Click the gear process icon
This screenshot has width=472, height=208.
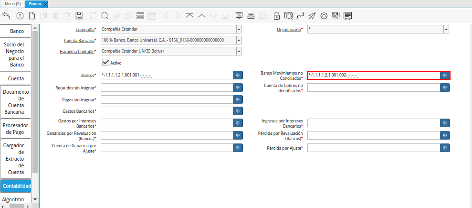tap(324, 16)
